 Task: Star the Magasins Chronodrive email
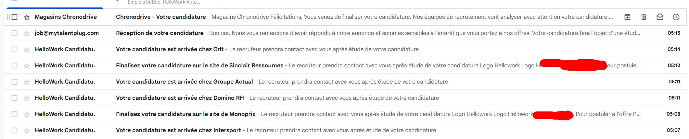click(27, 17)
